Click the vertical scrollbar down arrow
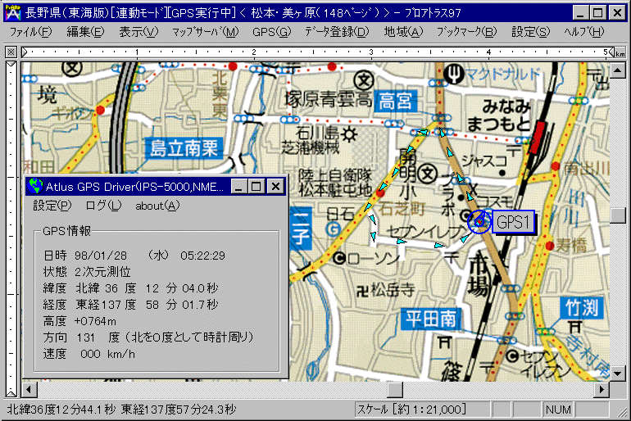Screen dimensions: 631x421 [x=617, y=373]
